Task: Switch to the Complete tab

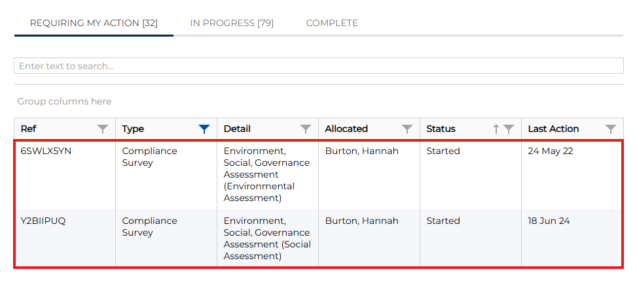Action: pos(332,23)
